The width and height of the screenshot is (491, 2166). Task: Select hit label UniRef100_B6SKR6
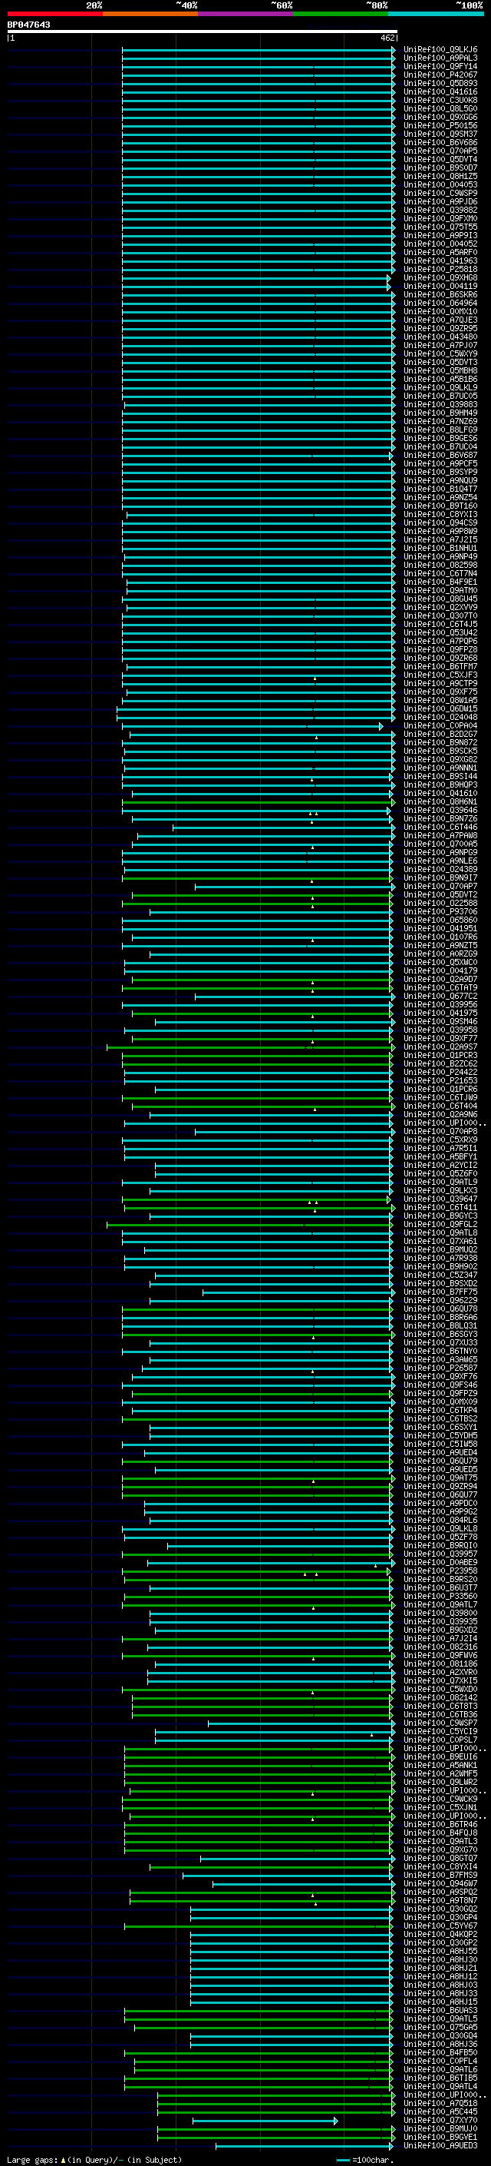click(440, 295)
